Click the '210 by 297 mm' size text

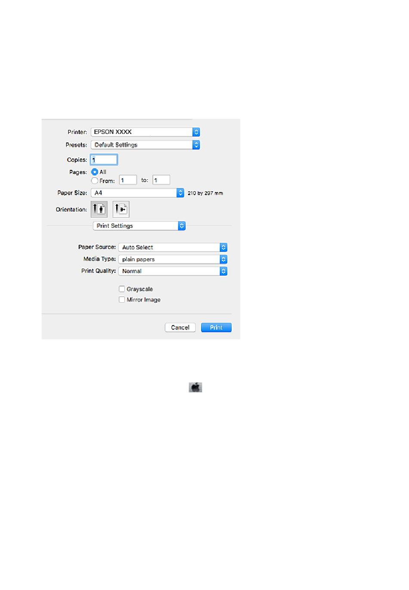(205, 193)
